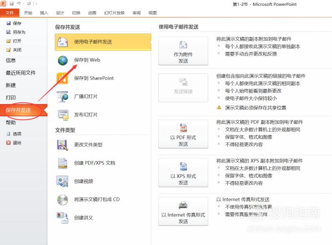Click the warning icon beside 演示文稿必须保存在共享位置

[x=219, y=108]
